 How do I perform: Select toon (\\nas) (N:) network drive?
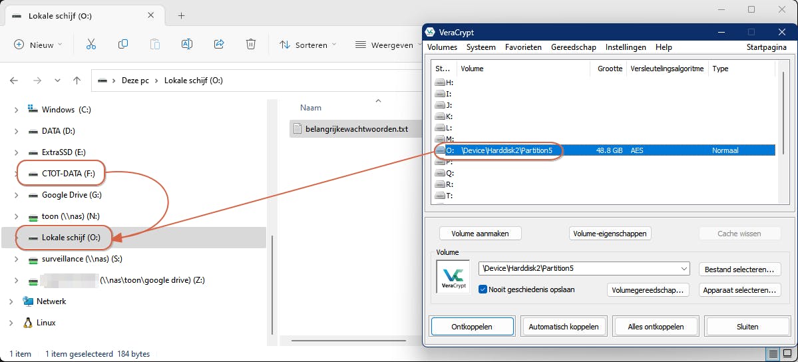pyautogui.click(x=64, y=216)
